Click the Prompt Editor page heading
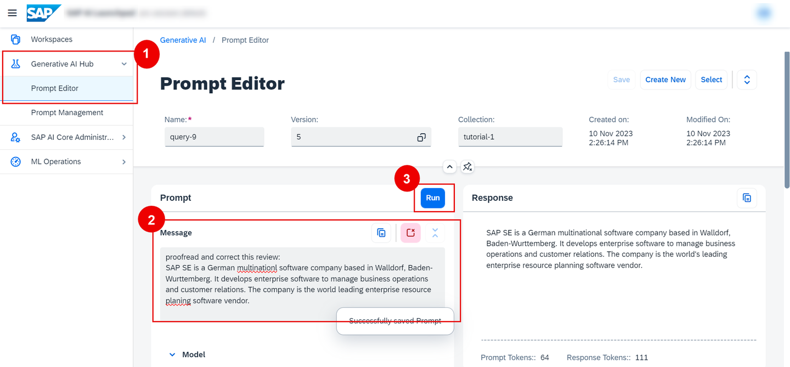 (x=222, y=83)
